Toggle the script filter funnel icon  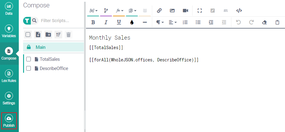click(x=27, y=21)
